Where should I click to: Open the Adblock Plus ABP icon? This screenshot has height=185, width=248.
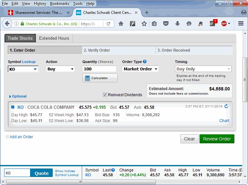(x=224, y=24)
